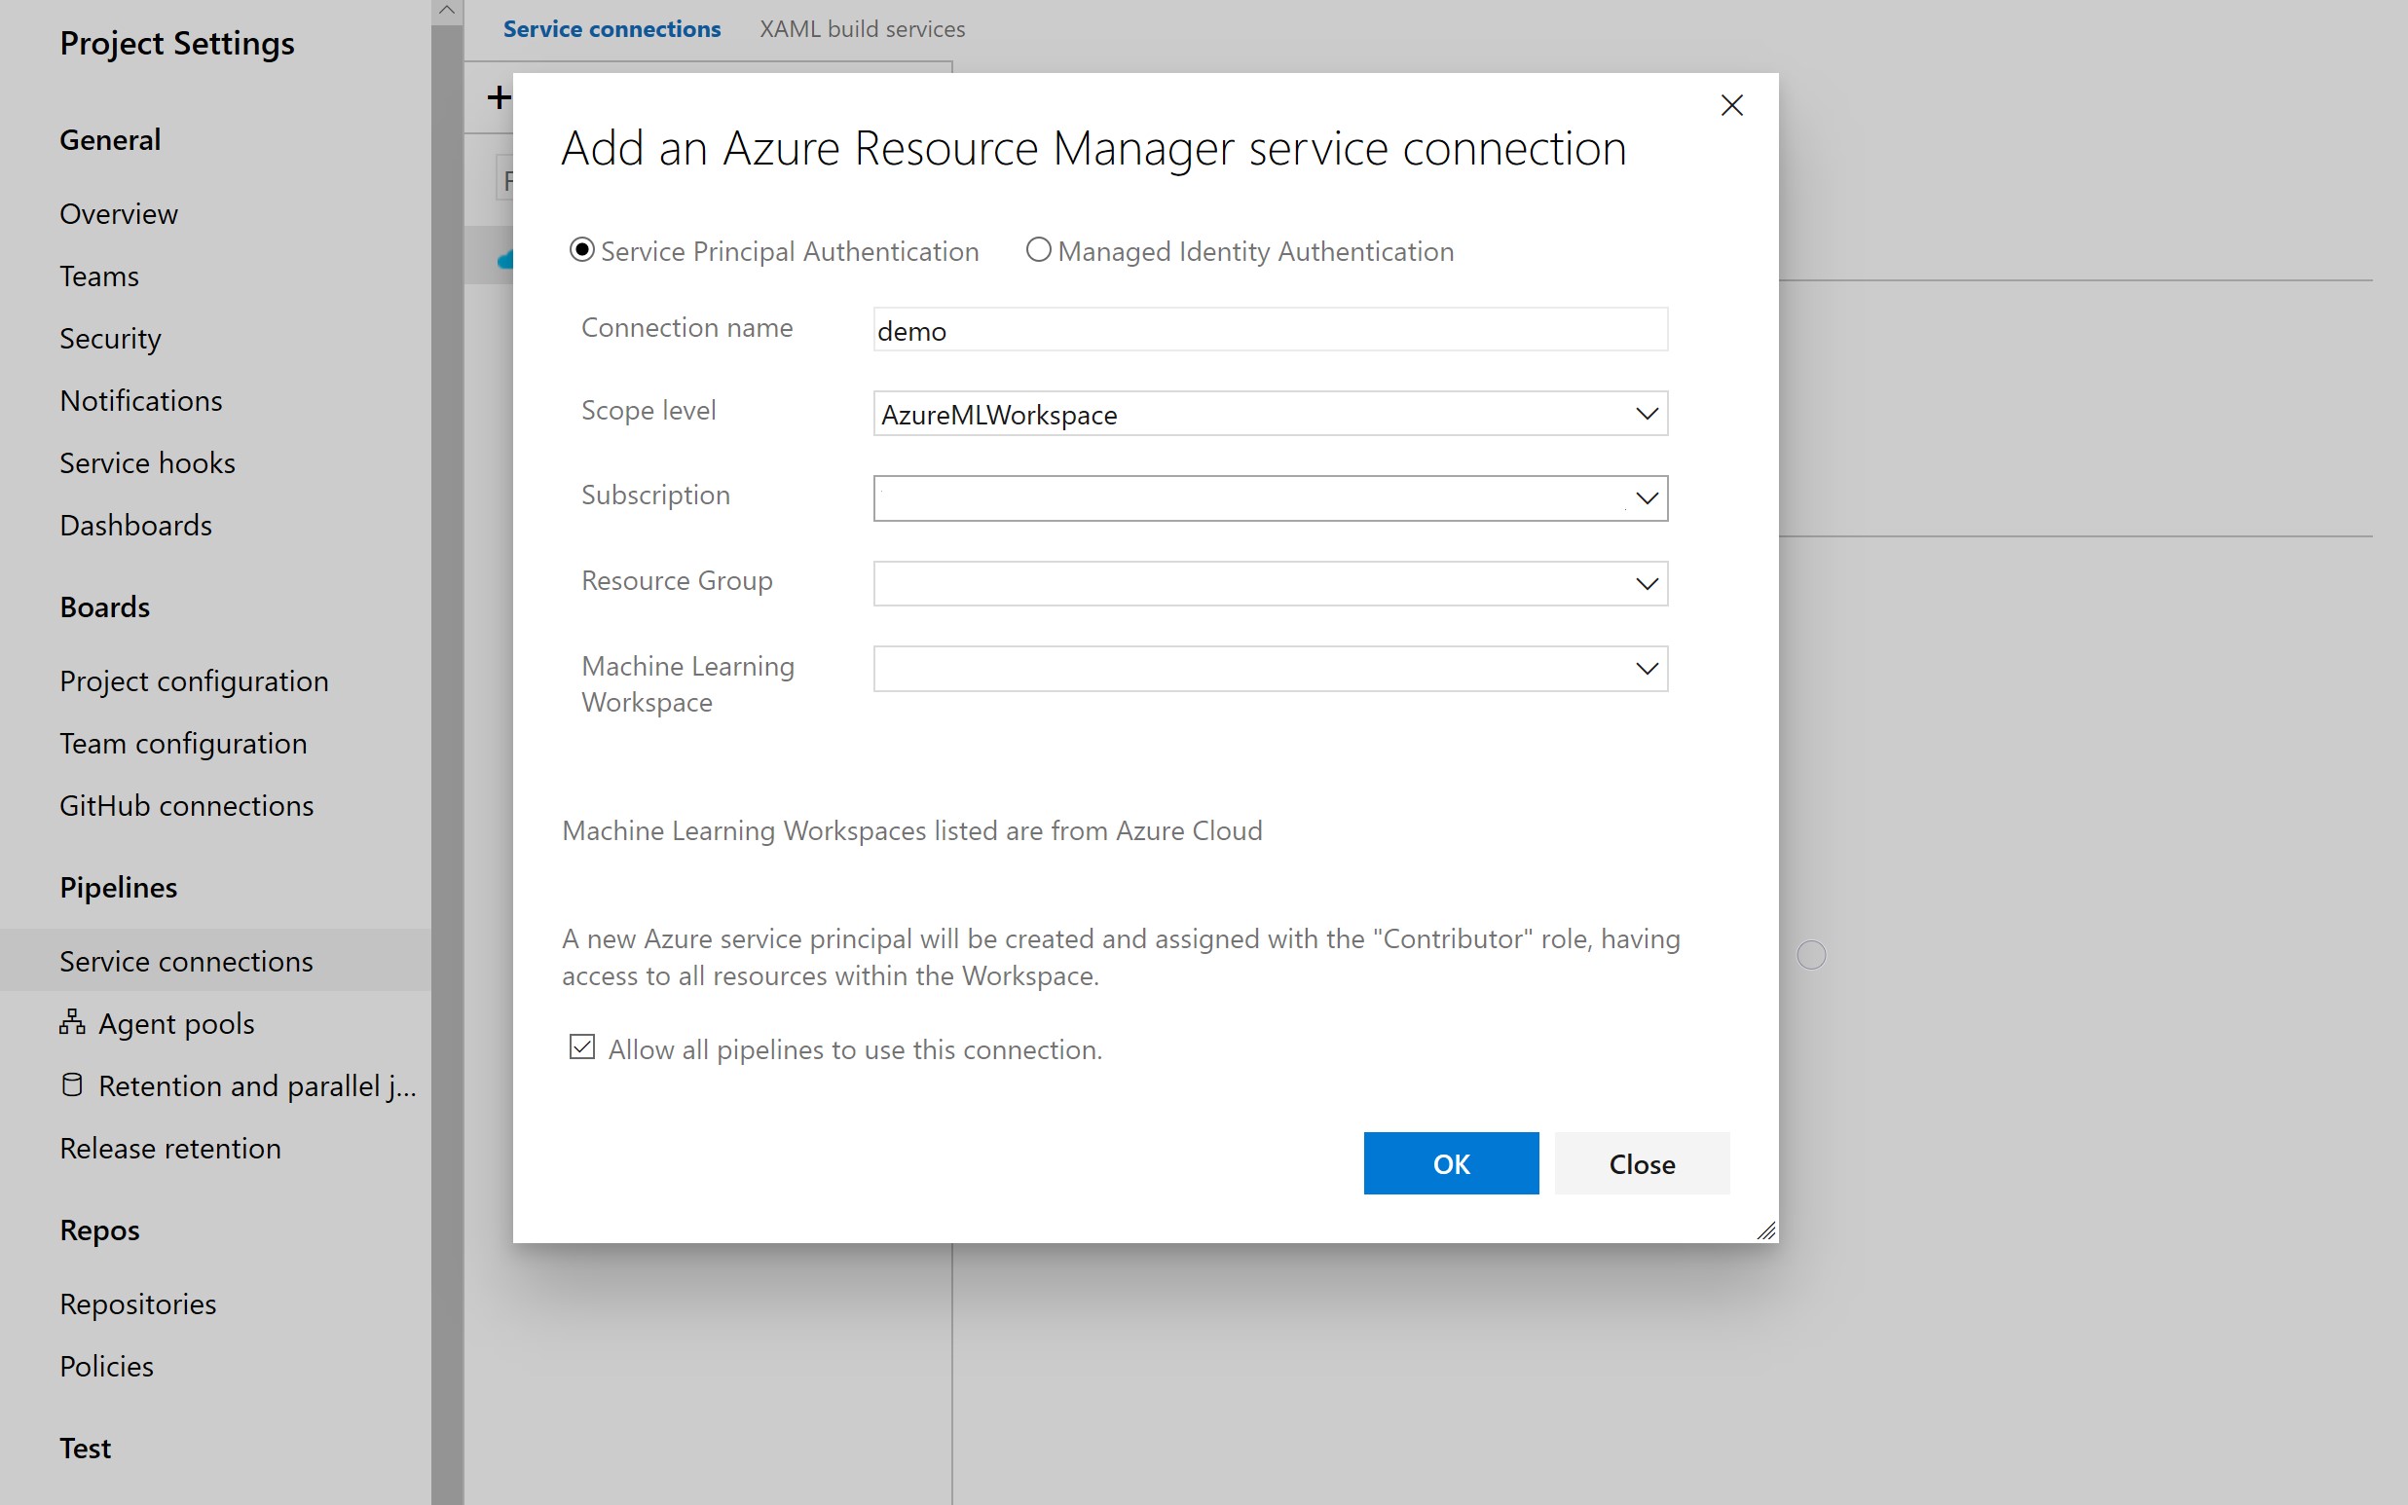Open Release retention settings
The height and width of the screenshot is (1505, 2408).
(169, 1148)
